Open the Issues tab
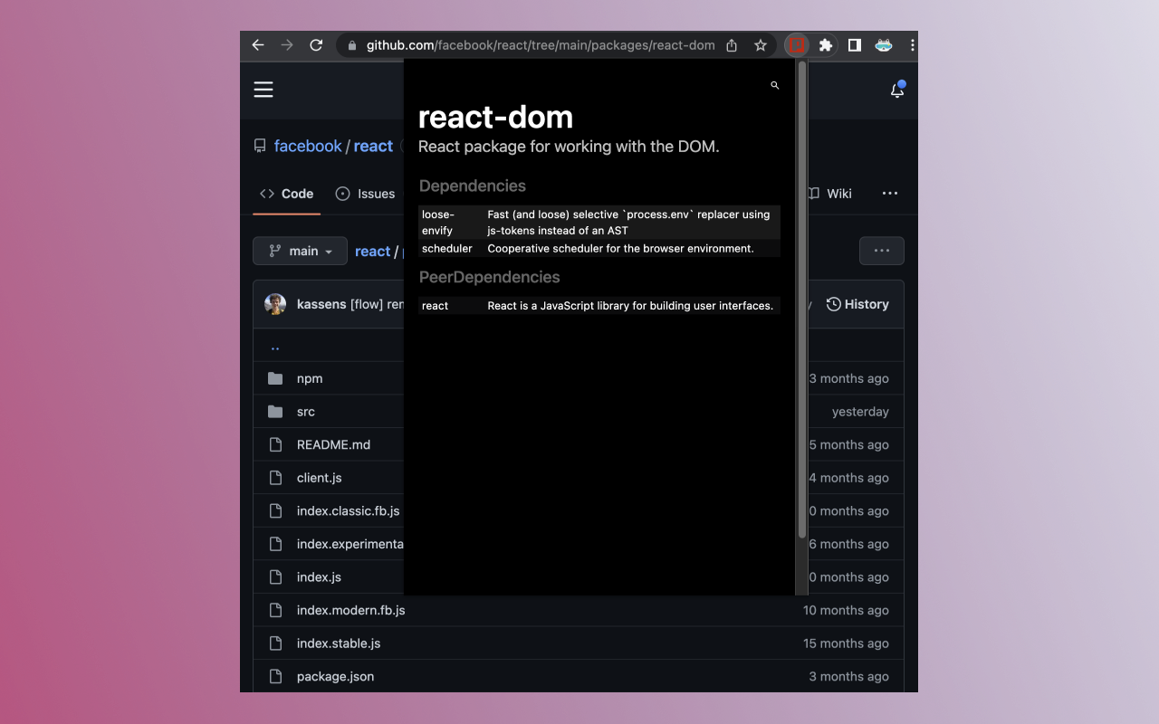Viewport: 1159px width, 724px height. [x=366, y=194]
